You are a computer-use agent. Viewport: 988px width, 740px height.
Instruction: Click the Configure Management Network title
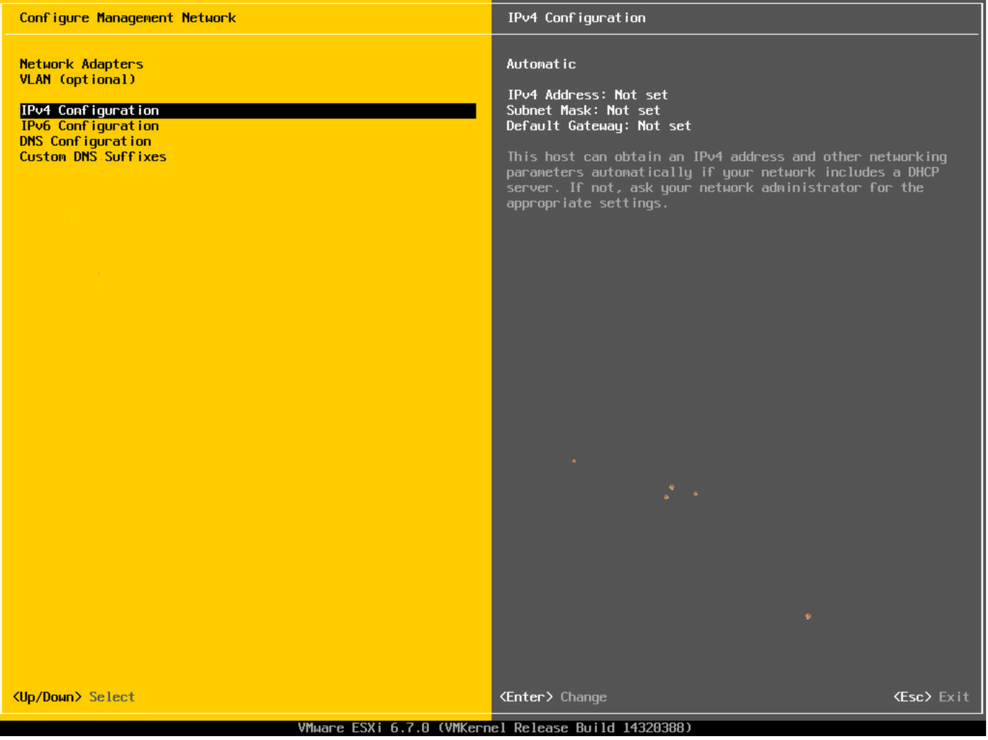127,18
